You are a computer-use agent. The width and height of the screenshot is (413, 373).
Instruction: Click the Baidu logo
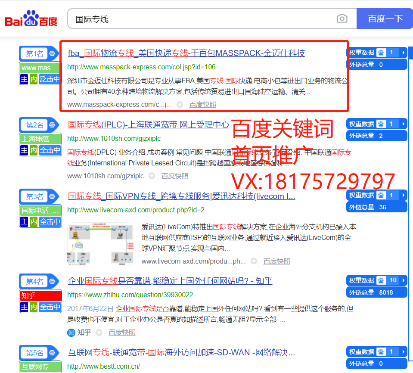click(31, 19)
